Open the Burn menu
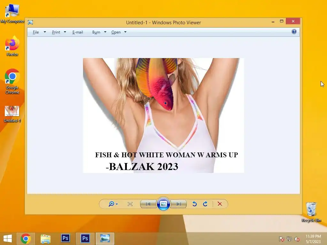 tap(96, 32)
